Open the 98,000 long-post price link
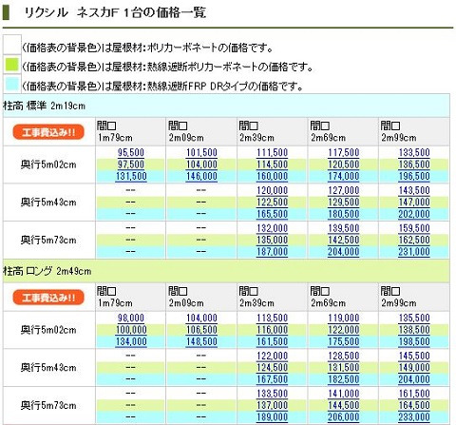Viewport: 456px width, 425px height. coord(131,318)
